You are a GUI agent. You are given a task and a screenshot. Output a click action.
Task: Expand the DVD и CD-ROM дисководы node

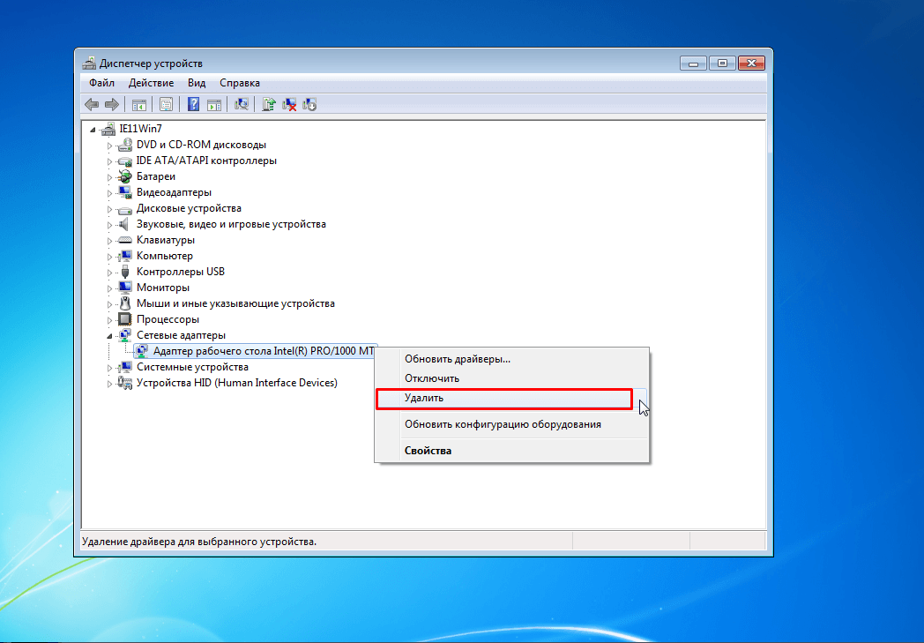click(109, 145)
